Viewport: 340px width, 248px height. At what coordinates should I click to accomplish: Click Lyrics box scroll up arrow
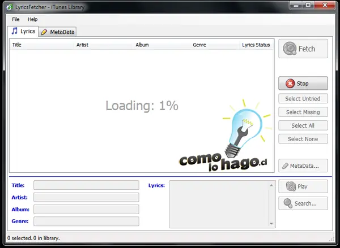(271, 185)
